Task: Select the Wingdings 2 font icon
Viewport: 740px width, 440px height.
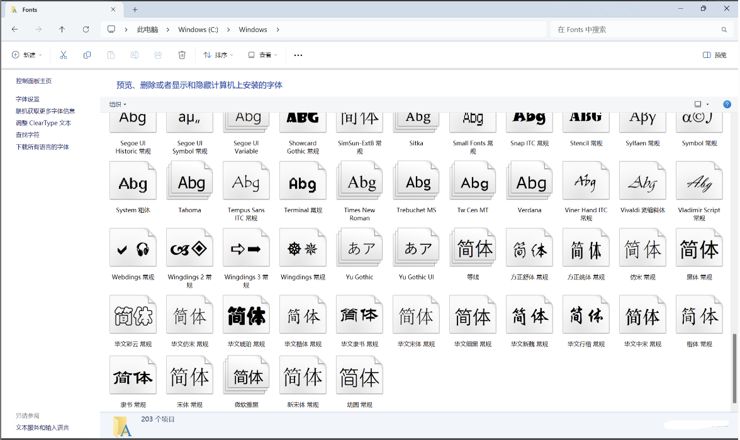Action: tap(190, 247)
